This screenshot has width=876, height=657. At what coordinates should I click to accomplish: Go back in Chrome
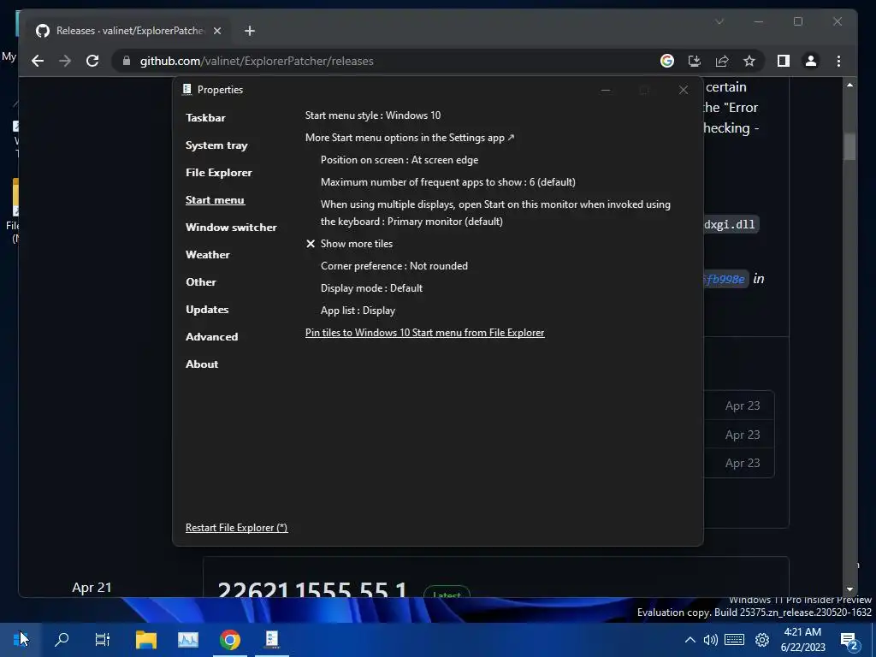click(38, 61)
